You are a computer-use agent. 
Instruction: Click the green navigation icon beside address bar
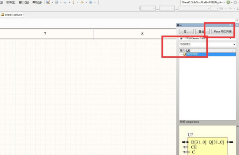pos(228,2)
